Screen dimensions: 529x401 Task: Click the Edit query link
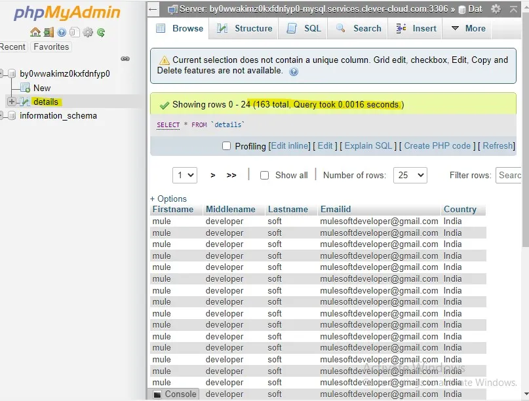(325, 146)
